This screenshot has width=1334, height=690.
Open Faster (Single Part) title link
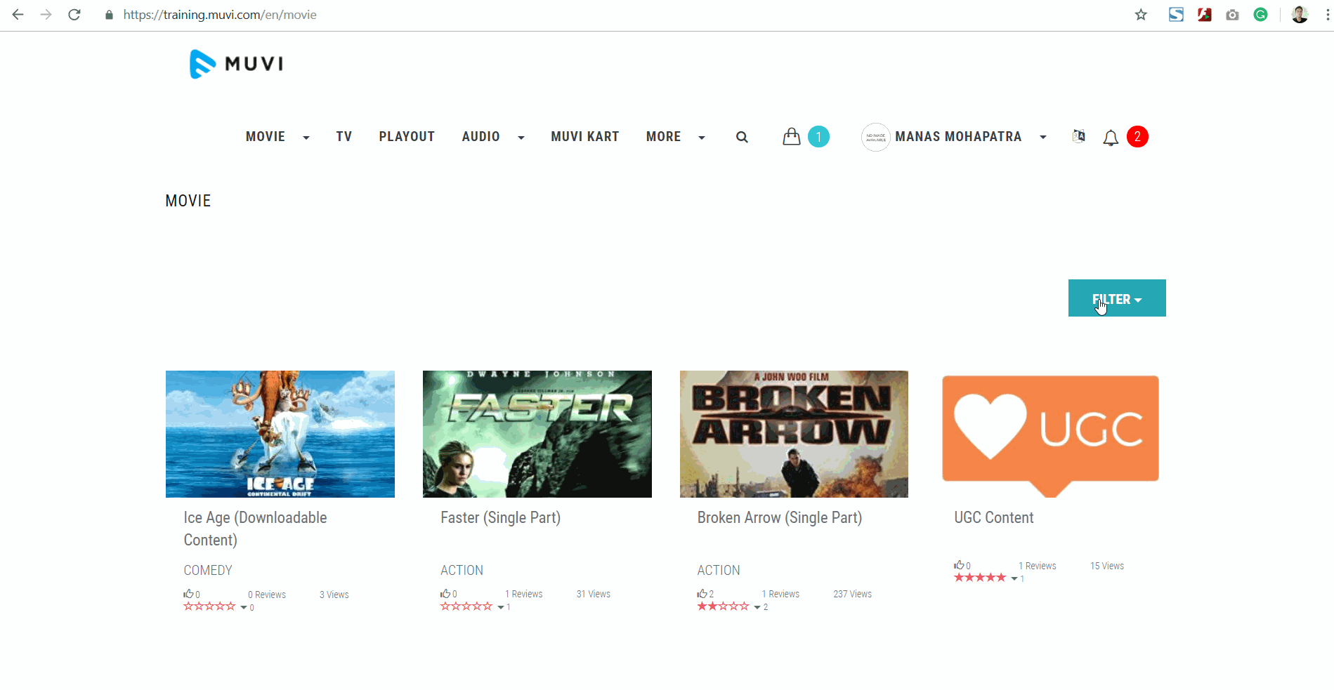[x=500, y=518]
